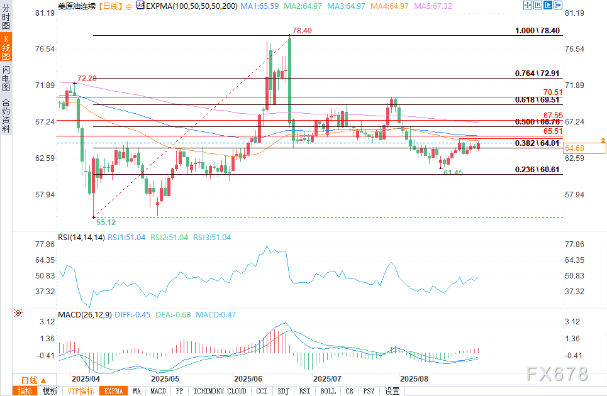Click the current price tag 64.68

click(x=575, y=148)
